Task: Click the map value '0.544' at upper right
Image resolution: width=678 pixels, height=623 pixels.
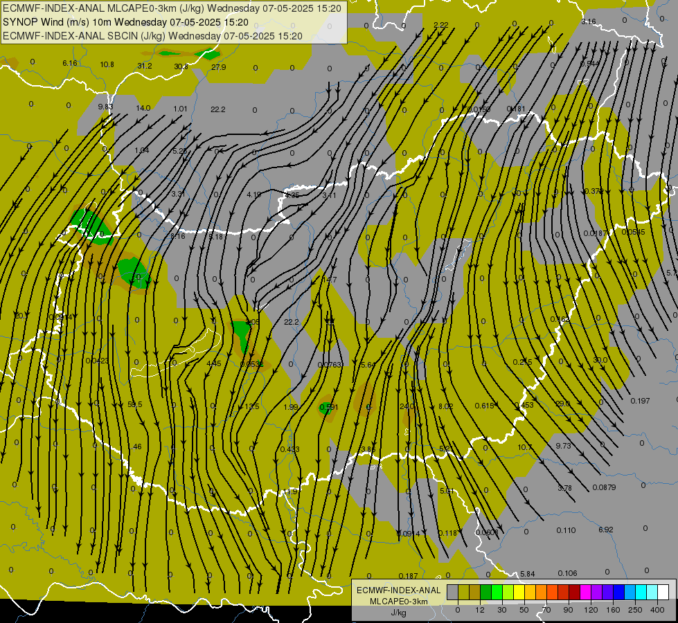Action: (x=590, y=64)
